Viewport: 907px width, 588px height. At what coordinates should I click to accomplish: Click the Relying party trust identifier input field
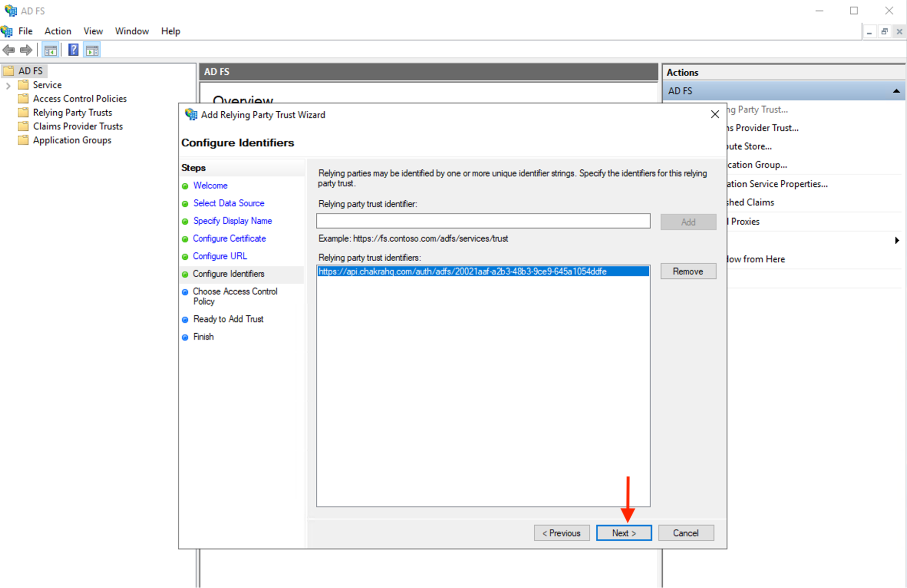pos(483,221)
